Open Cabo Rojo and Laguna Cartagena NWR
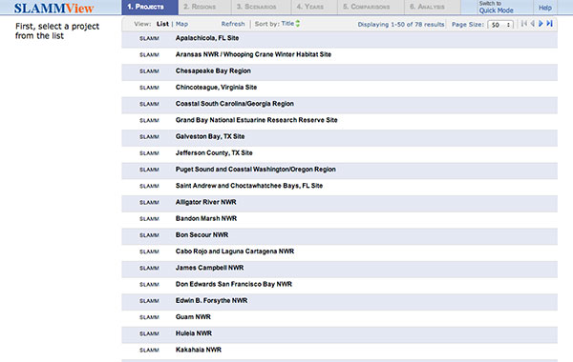The width and height of the screenshot is (573, 362). (235, 251)
